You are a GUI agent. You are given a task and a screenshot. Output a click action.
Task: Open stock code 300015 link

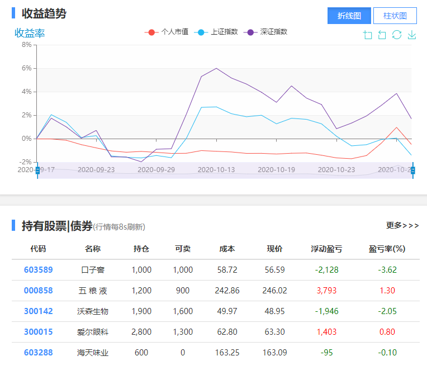point(38,332)
